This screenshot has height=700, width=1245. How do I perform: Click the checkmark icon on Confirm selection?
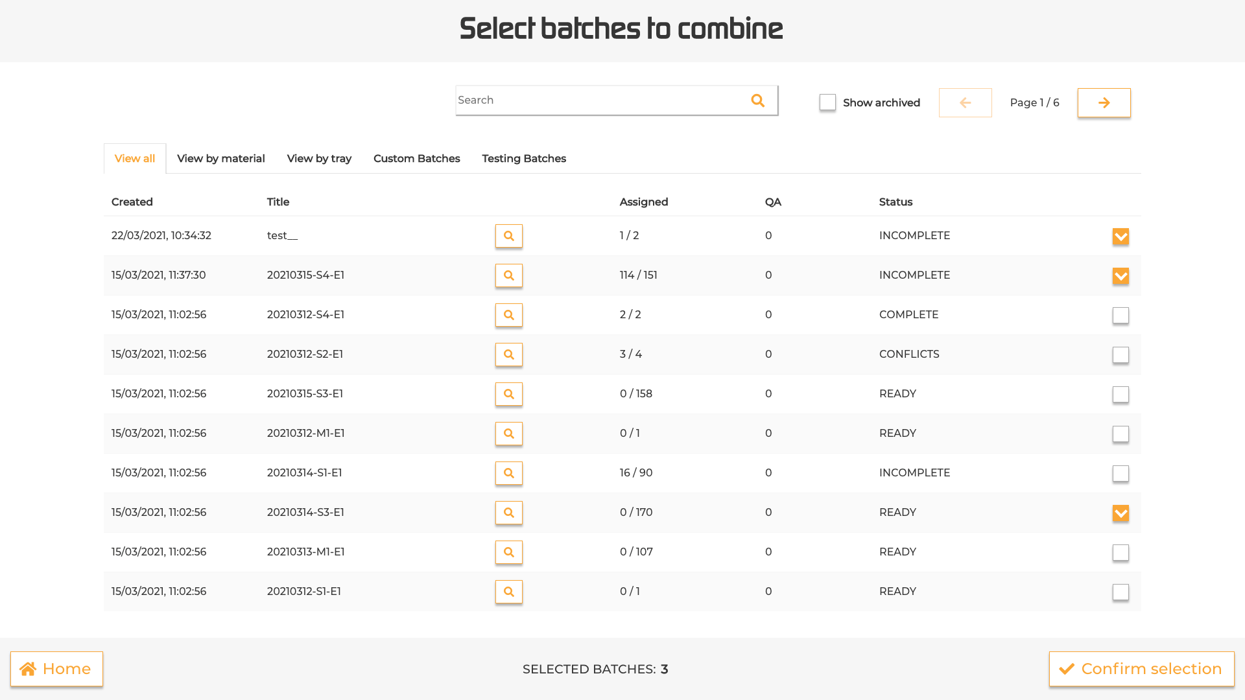coord(1066,668)
